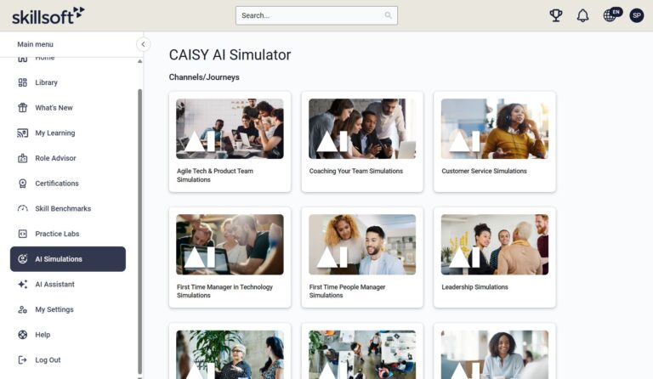Change language via the globe EN icon
The width and height of the screenshot is (653, 379).
pos(612,14)
